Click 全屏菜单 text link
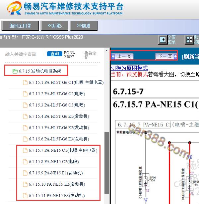199x204 pixels. point(172,40)
